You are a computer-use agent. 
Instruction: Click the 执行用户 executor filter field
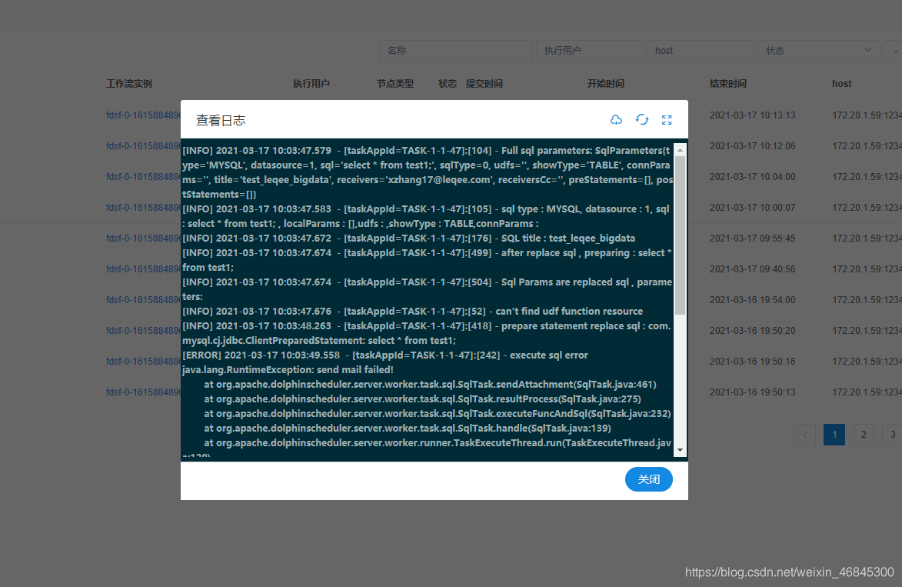[589, 50]
